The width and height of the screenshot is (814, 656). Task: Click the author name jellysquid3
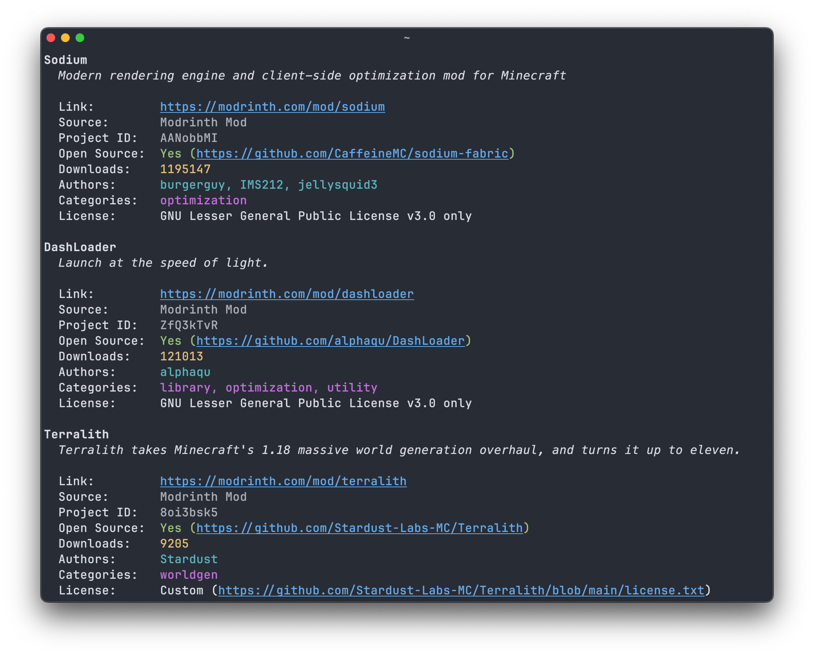tap(337, 185)
